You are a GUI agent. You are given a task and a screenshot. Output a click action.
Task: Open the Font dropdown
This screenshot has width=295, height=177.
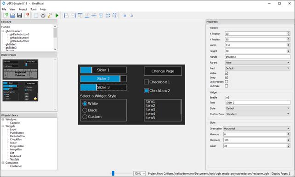257,68
